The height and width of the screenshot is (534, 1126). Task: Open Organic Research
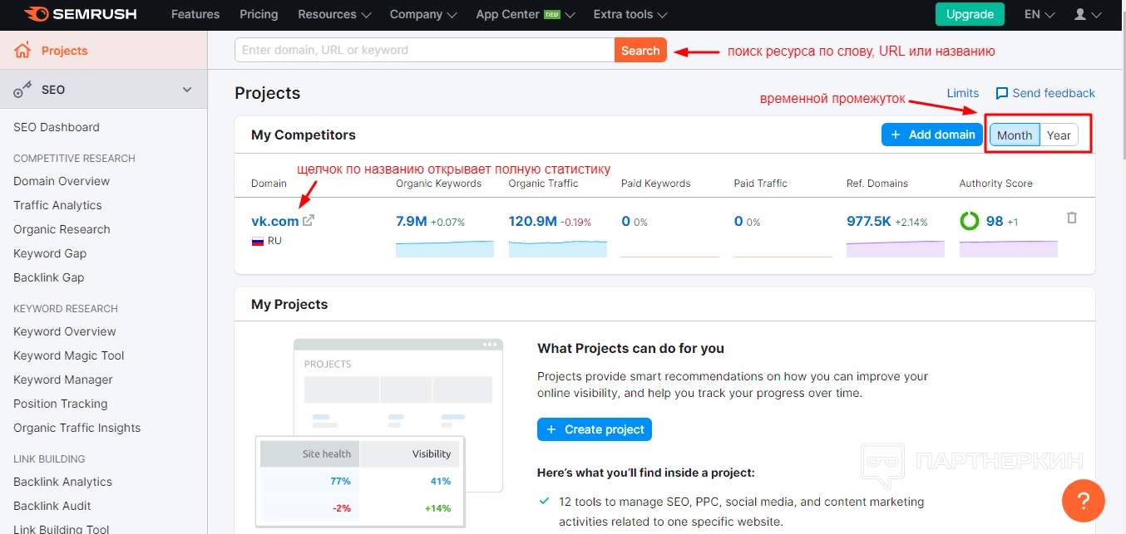click(x=62, y=229)
